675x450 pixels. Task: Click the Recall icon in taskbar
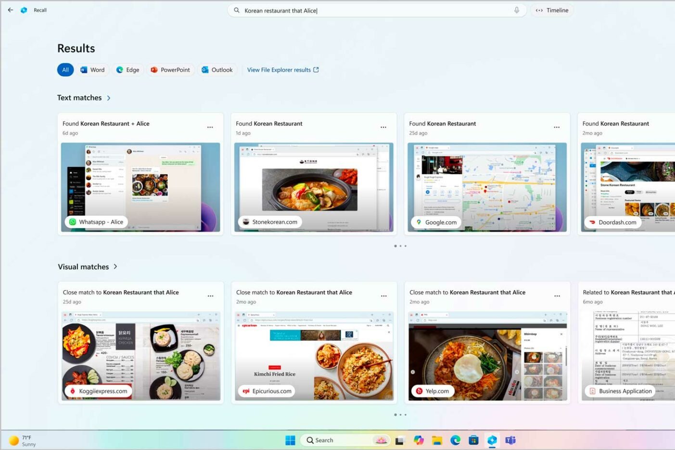pos(492,440)
